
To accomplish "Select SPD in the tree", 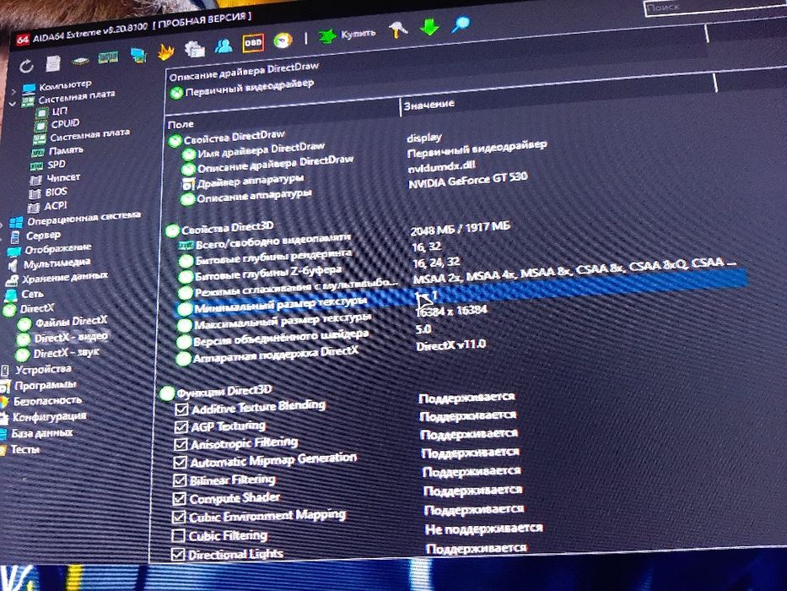I will [57, 165].
